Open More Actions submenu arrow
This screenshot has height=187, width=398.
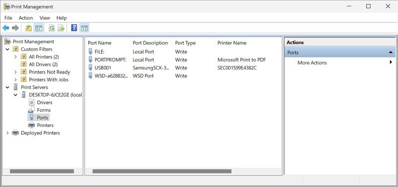pyautogui.click(x=391, y=62)
